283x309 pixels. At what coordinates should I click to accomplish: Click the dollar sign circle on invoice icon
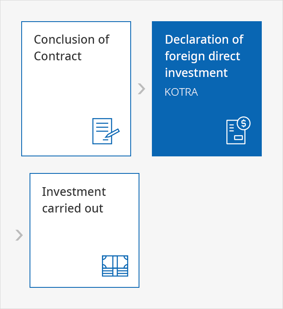point(243,124)
